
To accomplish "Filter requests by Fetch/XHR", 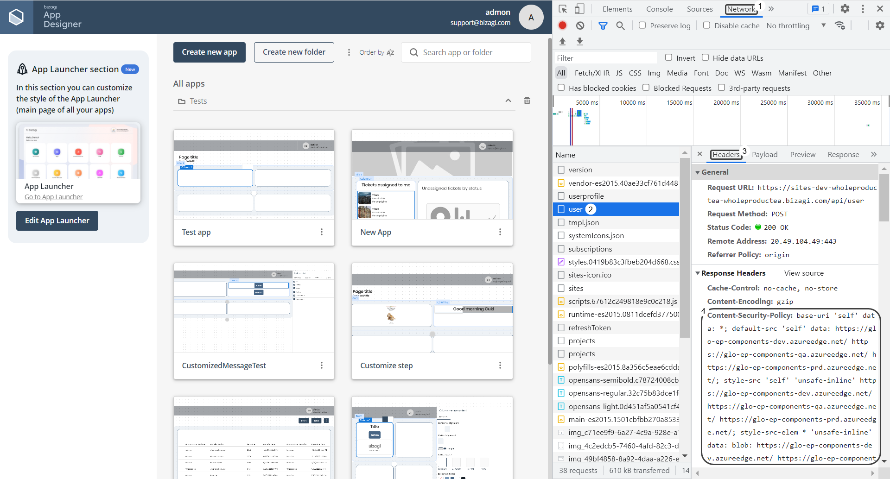I will coord(592,73).
